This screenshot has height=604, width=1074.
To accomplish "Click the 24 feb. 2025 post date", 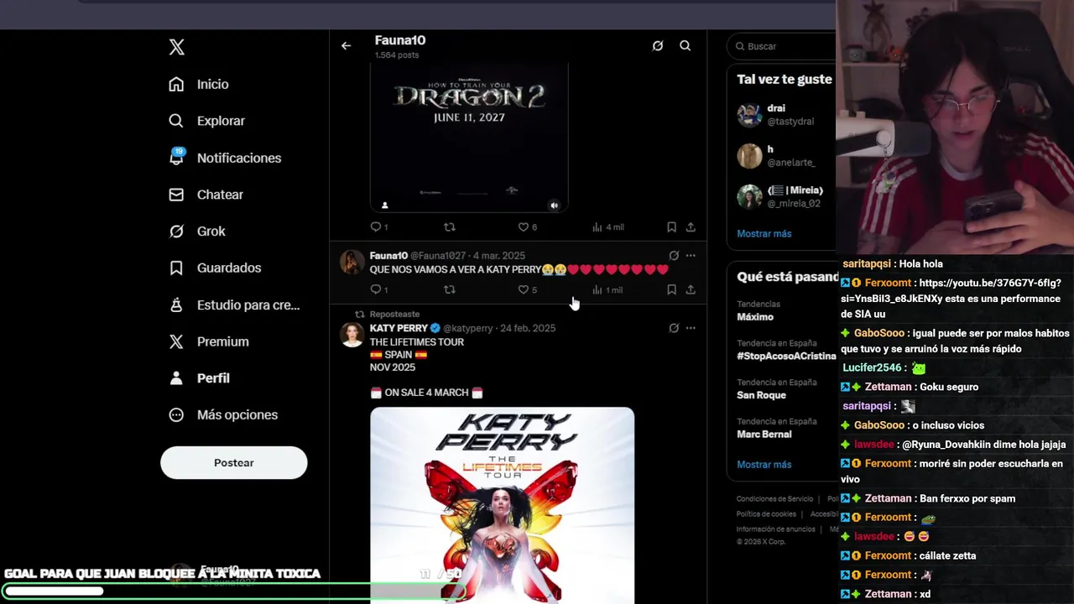I will click(528, 328).
